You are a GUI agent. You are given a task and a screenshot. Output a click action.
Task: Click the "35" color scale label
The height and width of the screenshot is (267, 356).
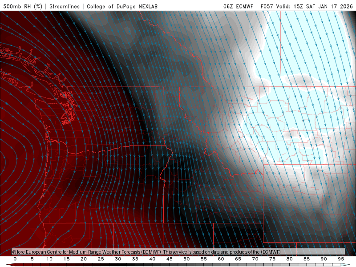point(135,259)
